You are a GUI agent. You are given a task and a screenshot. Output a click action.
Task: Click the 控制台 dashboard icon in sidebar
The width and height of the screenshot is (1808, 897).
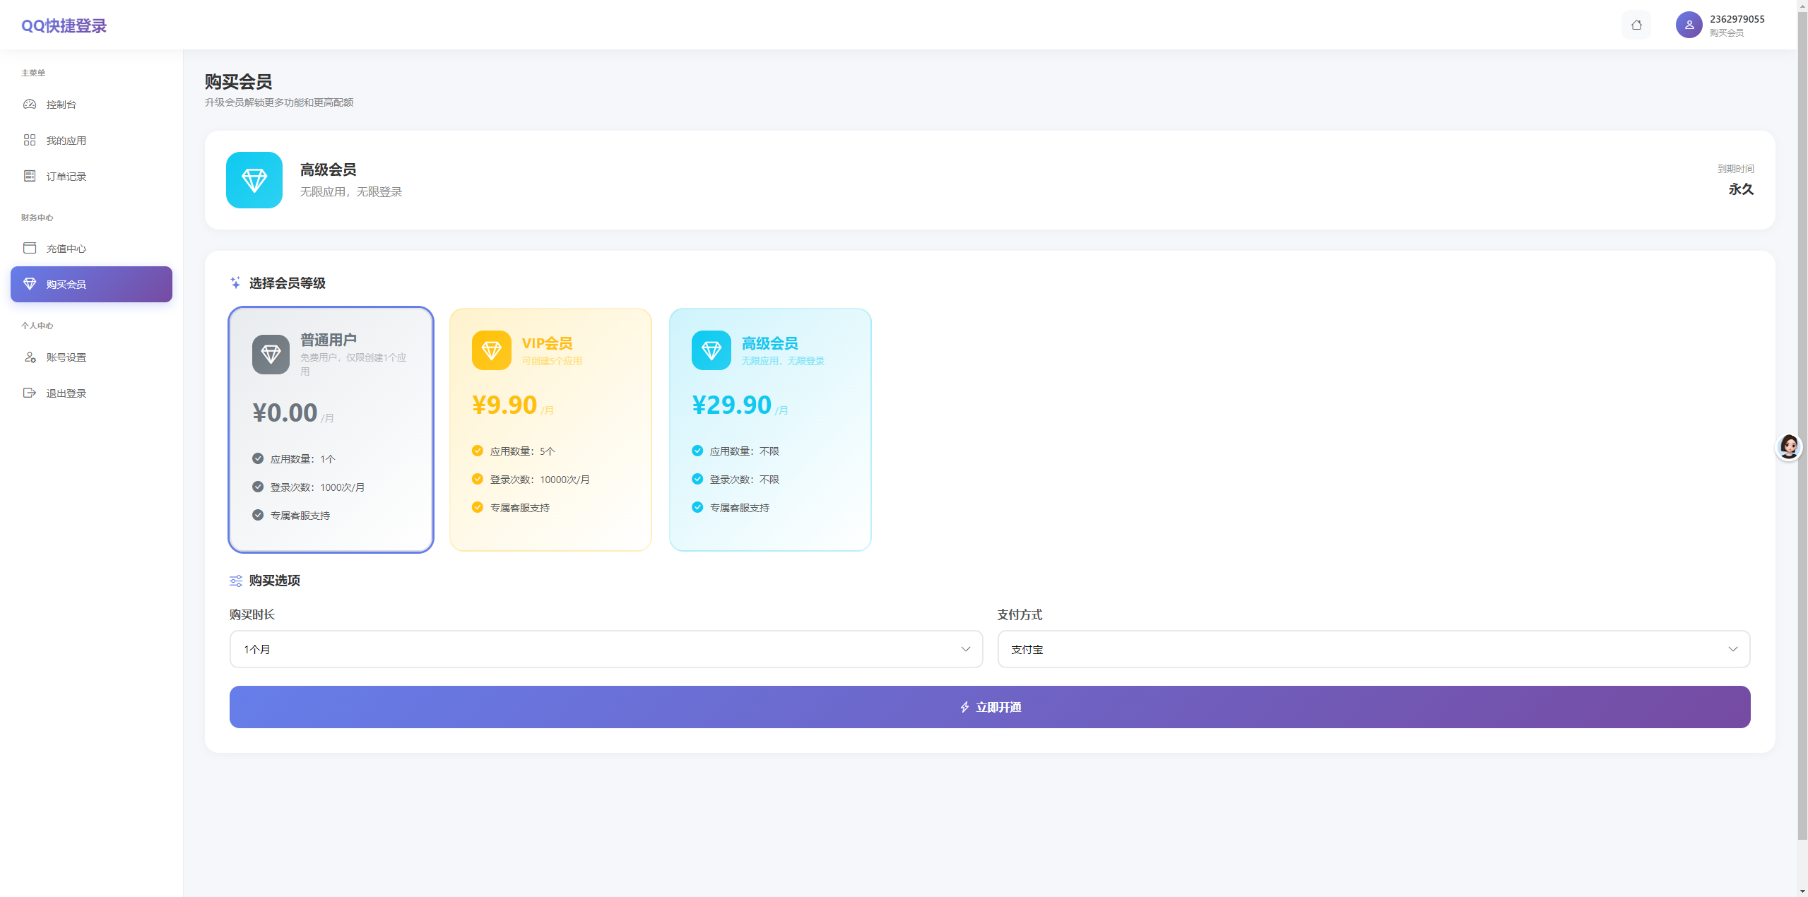(30, 105)
